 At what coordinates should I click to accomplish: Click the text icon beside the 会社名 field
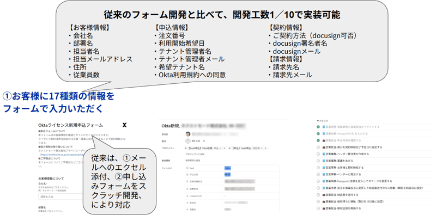point(187,202)
